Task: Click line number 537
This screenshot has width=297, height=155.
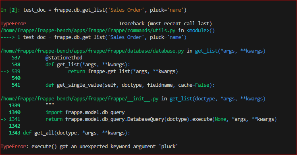Action: tap(16, 58)
